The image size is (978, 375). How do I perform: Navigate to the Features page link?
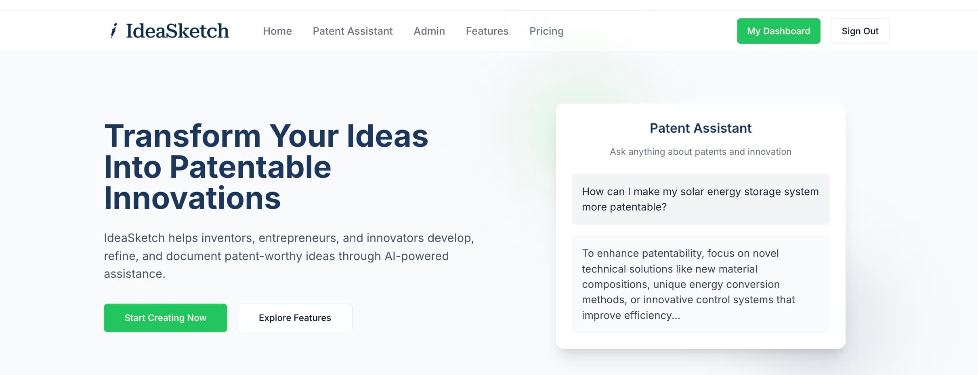click(487, 31)
